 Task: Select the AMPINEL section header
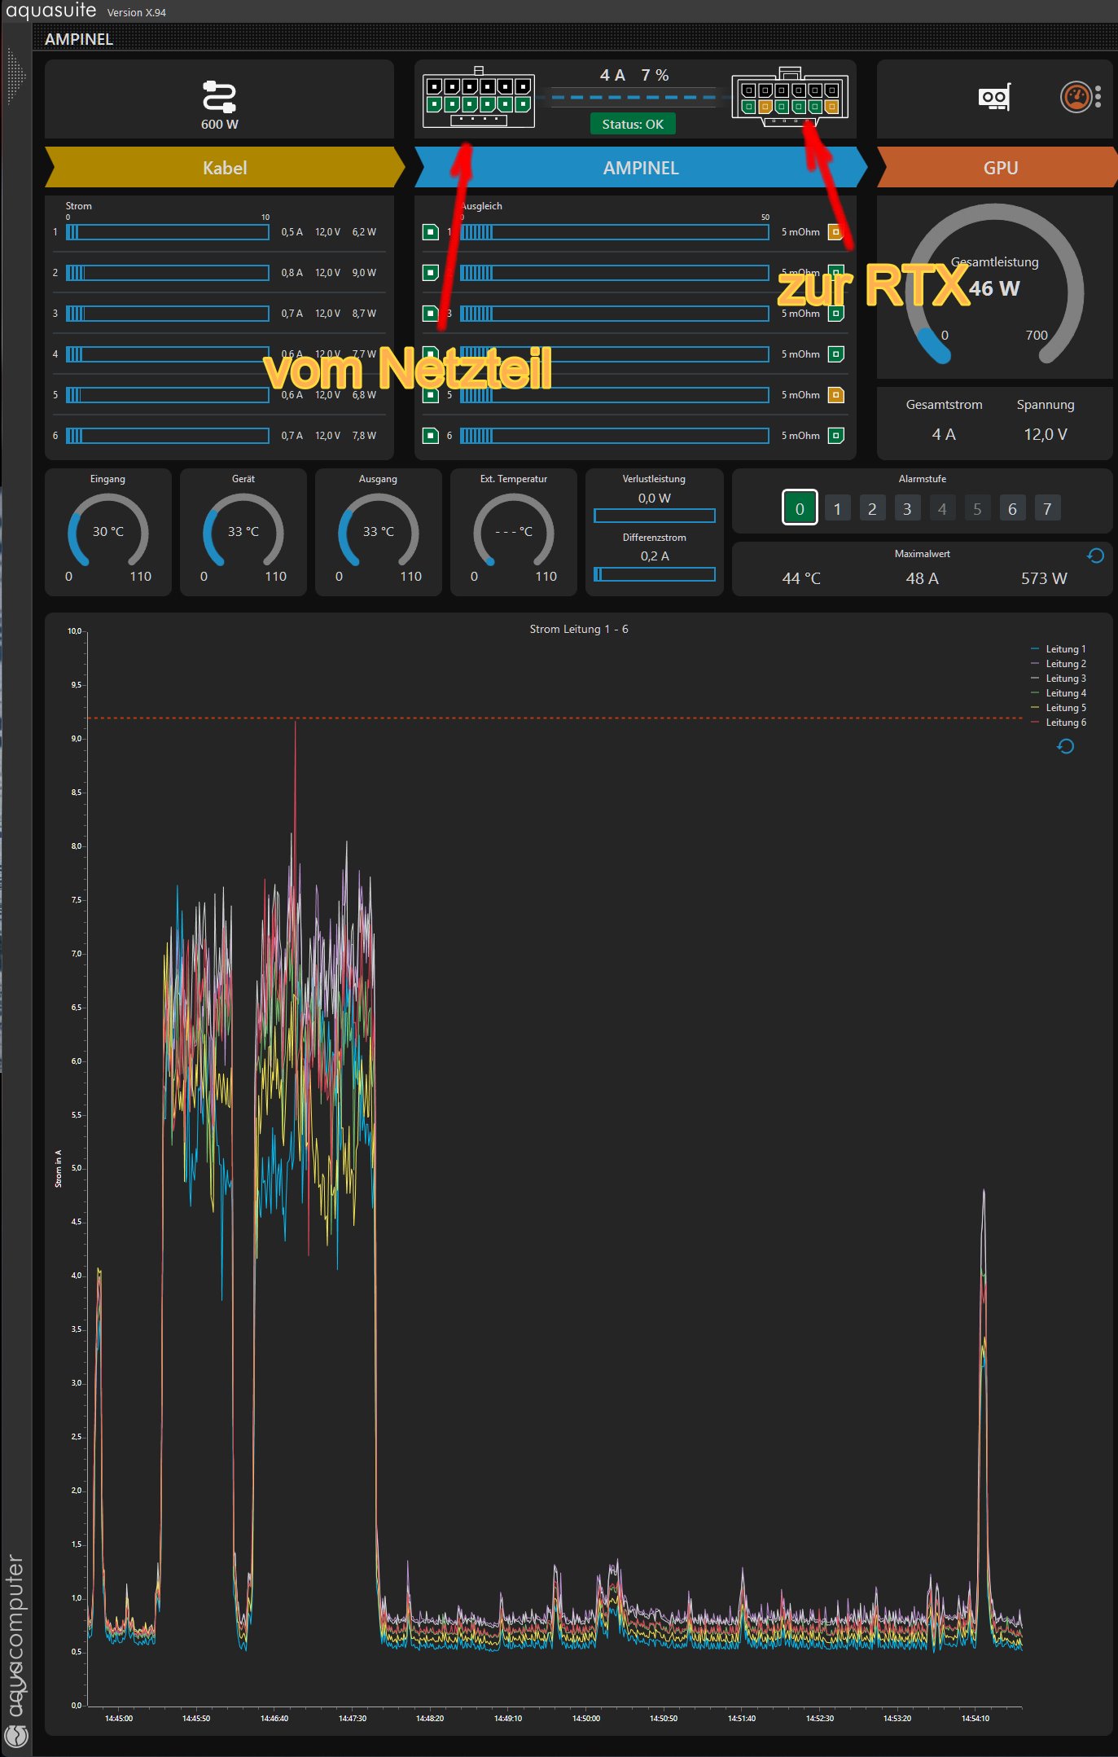(x=641, y=168)
